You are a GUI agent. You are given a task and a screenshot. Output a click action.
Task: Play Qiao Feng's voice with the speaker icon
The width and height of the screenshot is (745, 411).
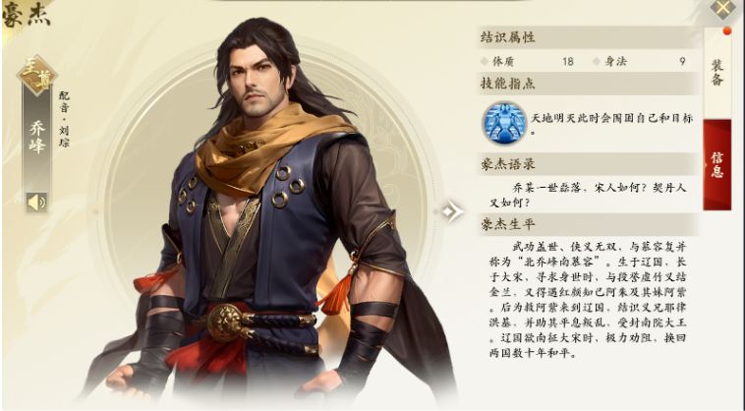tap(36, 203)
